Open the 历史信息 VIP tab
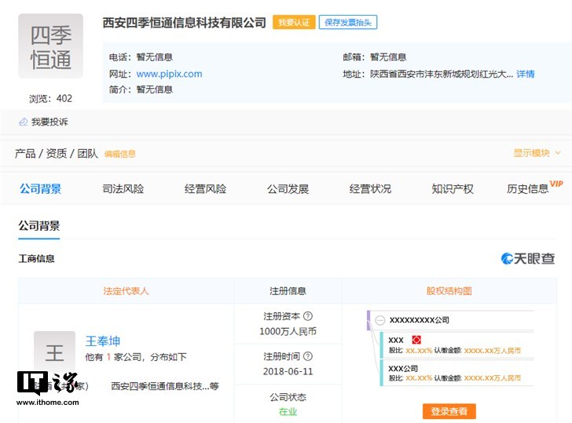 point(534,188)
